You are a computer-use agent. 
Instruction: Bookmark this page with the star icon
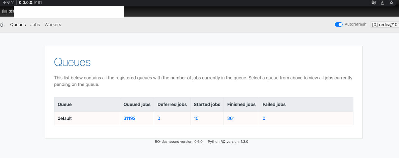pyautogui.click(x=392, y=2)
